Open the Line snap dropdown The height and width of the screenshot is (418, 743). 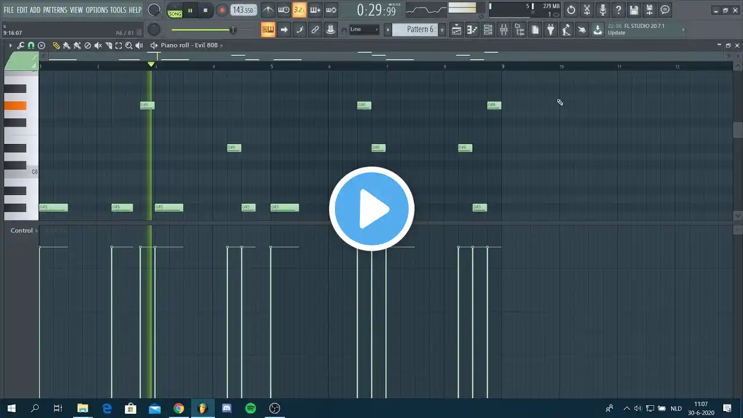pos(364,30)
